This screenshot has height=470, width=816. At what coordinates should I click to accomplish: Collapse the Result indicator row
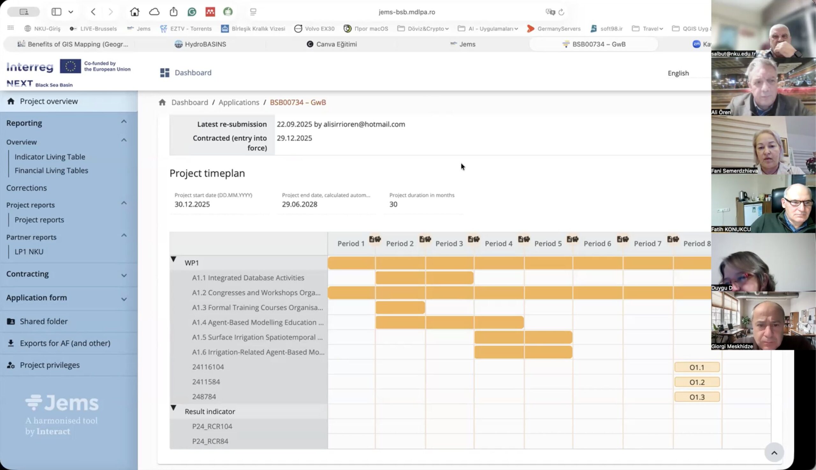(173, 408)
